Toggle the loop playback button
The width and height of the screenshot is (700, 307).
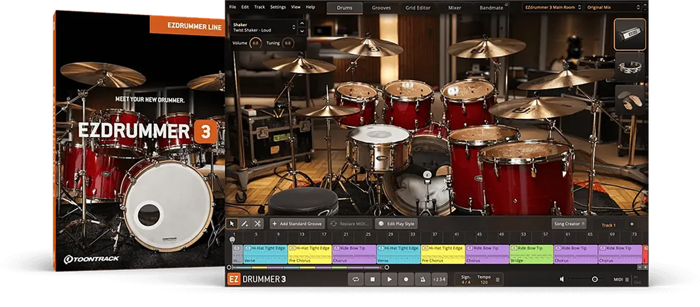coord(356,279)
